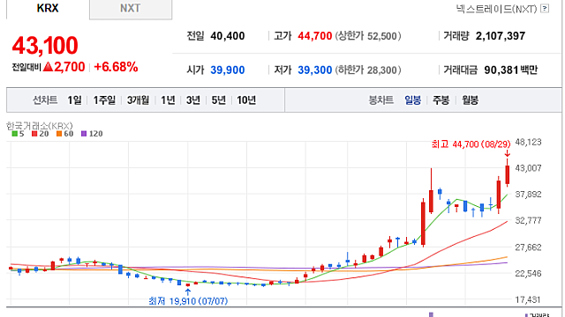This screenshot has height=317, width=565.
Task: Select the 1주일 line chart period
Action: (104, 100)
